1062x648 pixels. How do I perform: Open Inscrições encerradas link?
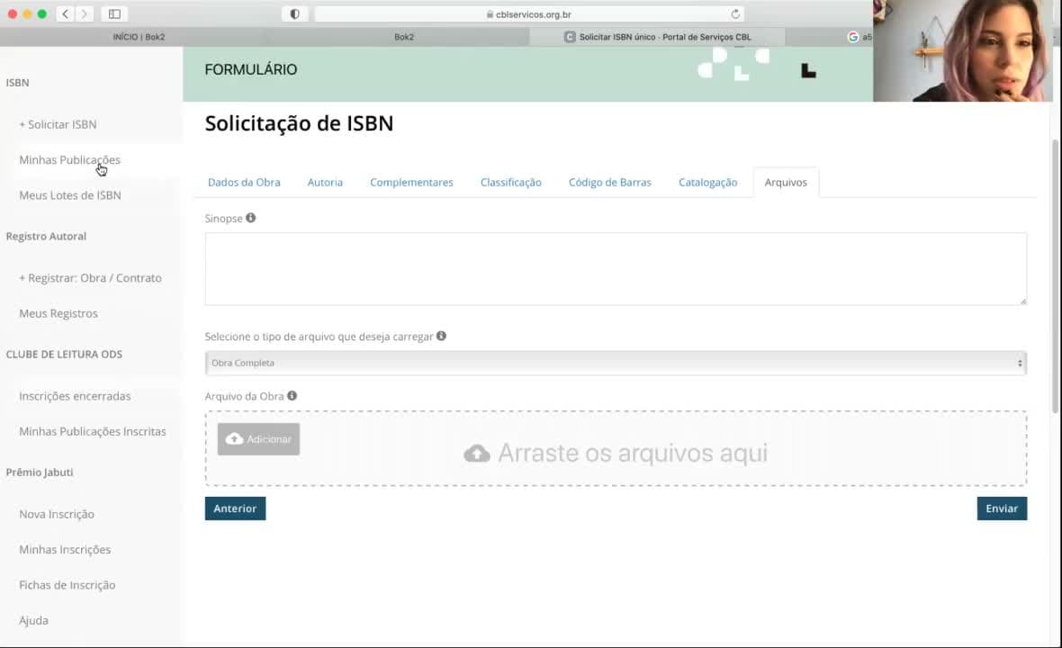75,396
